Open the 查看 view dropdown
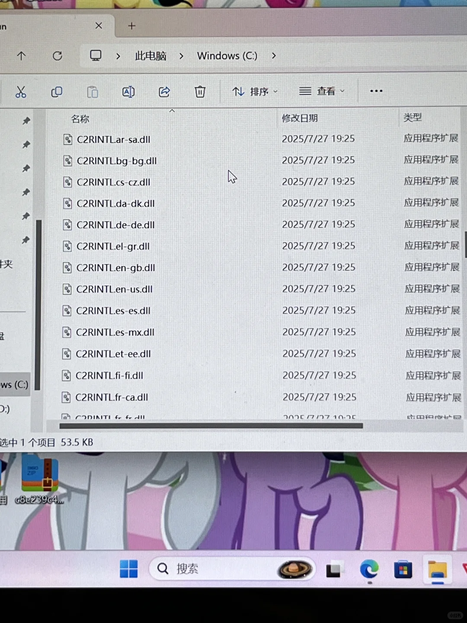467x623 pixels. coord(322,91)
